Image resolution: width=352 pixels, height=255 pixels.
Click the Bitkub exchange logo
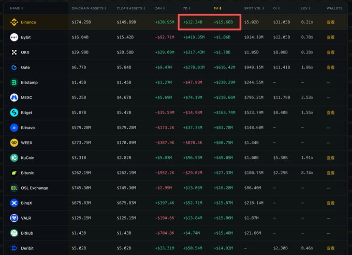coord(14,233)
